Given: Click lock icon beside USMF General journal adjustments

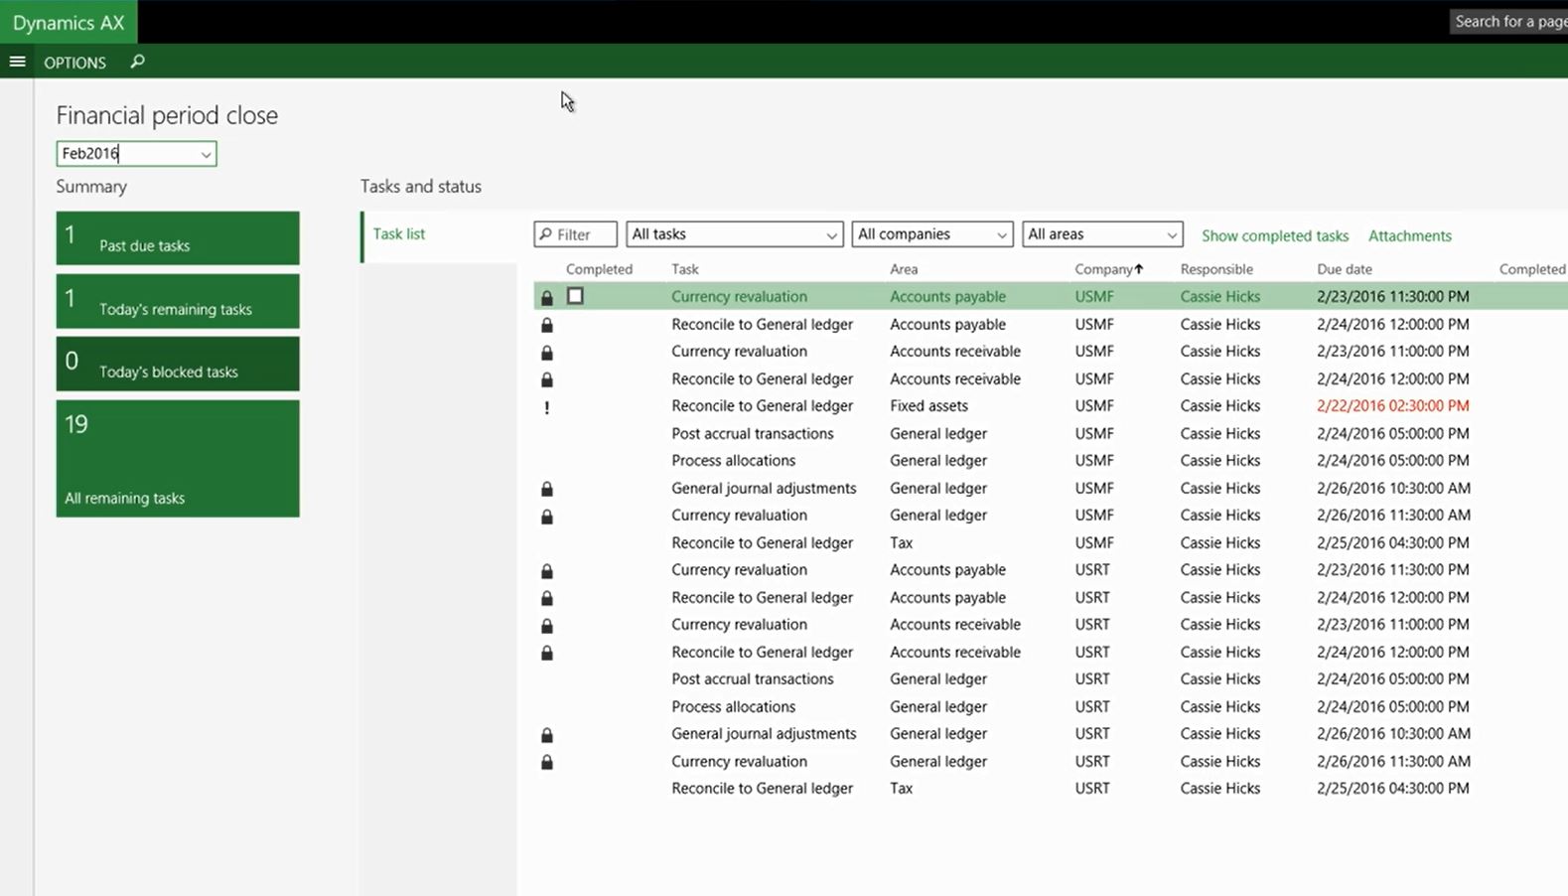Looking at the screenshot, I should pyautogui.click(x=546, y=489).
